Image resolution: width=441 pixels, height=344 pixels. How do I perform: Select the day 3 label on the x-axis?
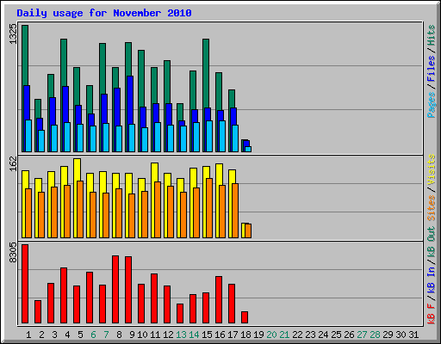[x=54, y=335]
